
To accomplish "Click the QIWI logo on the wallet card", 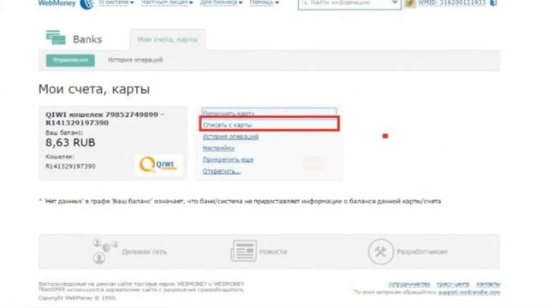I will click(x=158, y=165).
